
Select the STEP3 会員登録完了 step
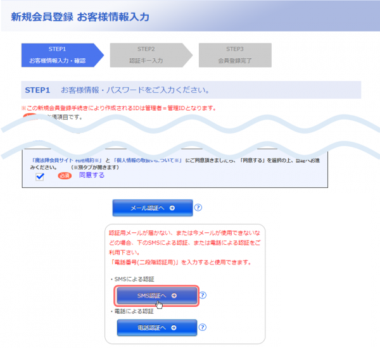click(235, 55)
